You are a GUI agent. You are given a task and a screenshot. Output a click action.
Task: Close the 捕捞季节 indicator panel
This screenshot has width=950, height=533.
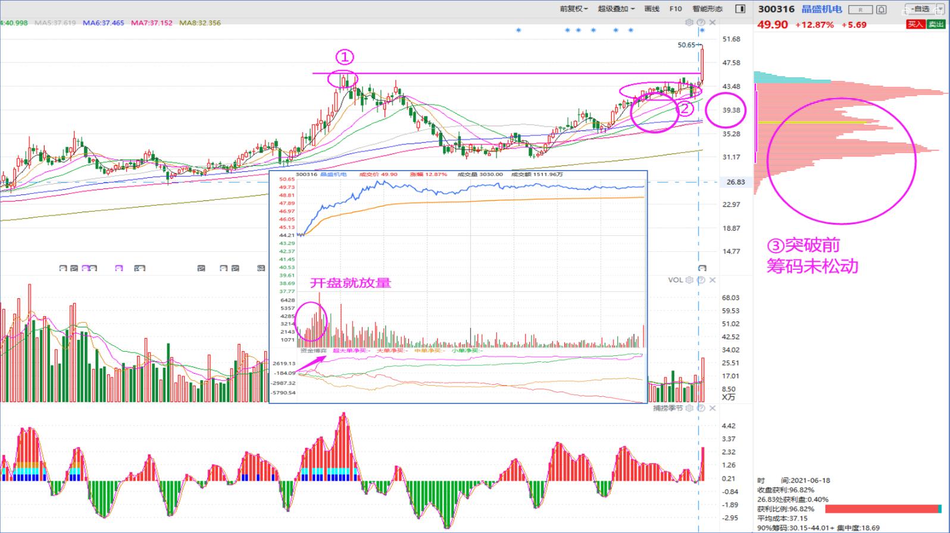(x=712, y=408)
